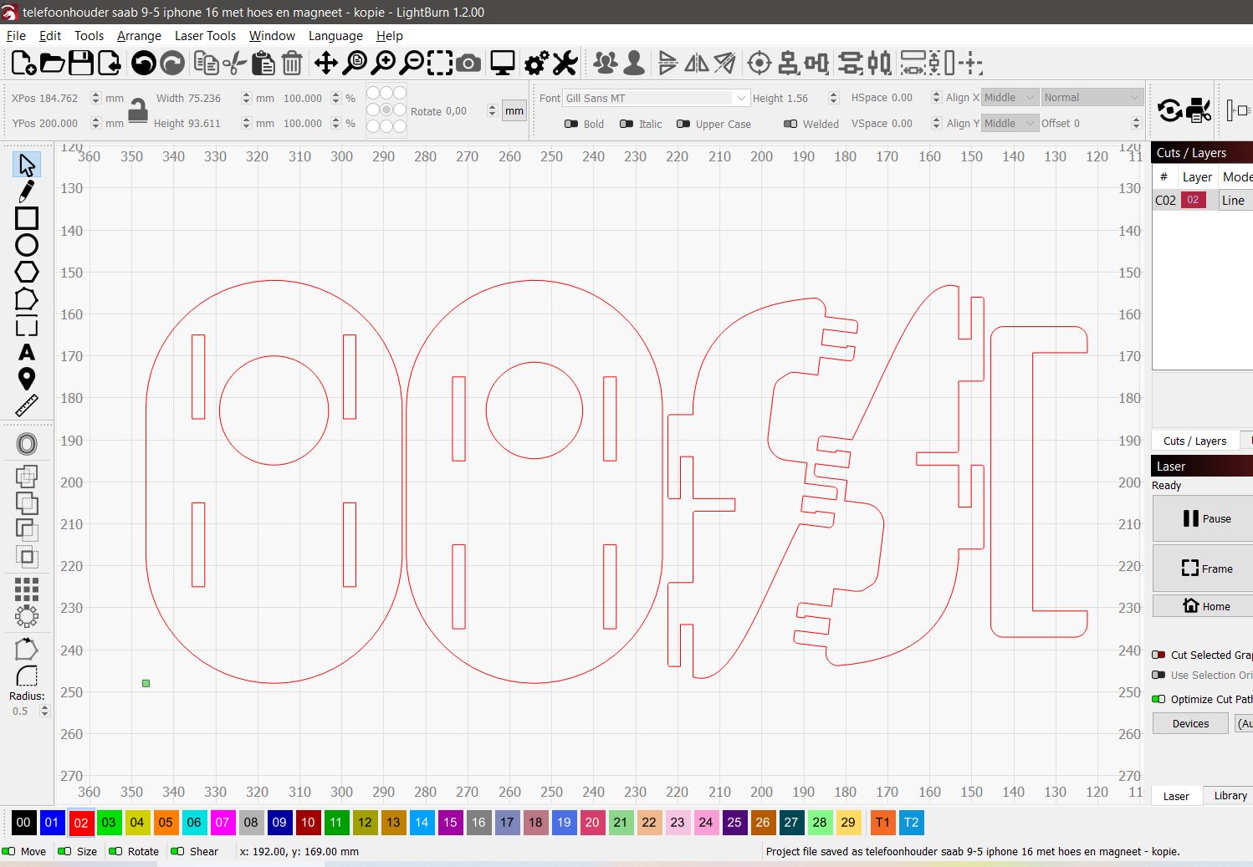Switch to the Library tab
The height and width of the screenshot is (867, 1253).
point(1230,795)
